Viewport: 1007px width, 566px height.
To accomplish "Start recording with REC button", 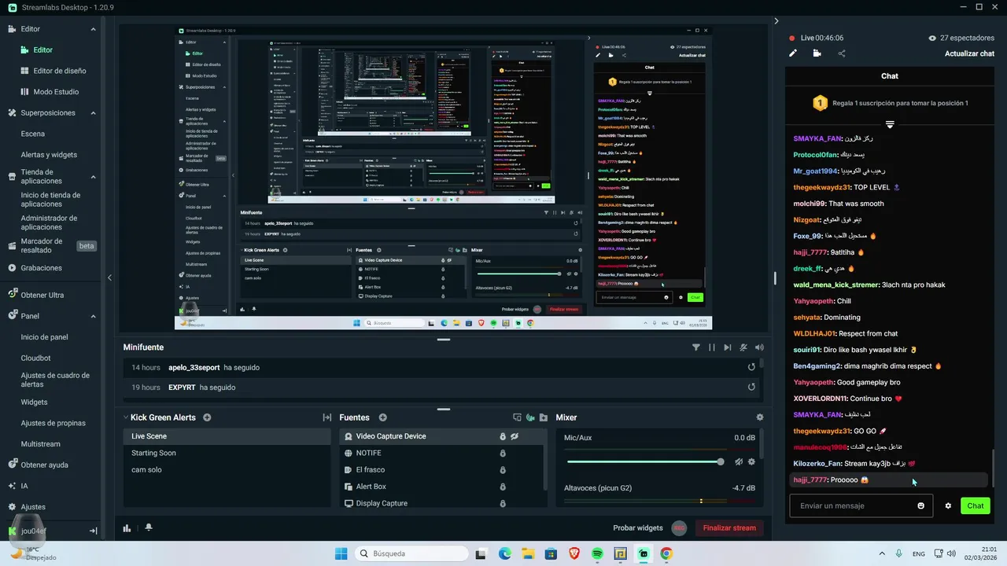I will [x=679, y=528].
